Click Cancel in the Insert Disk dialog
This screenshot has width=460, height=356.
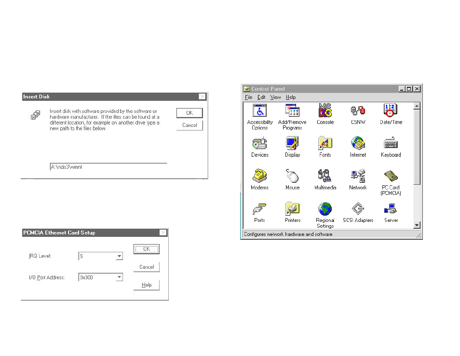[x=189, y=125]
